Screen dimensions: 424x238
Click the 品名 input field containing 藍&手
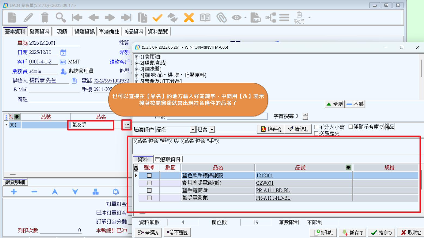pyautogui.click(x=91, y=125)
